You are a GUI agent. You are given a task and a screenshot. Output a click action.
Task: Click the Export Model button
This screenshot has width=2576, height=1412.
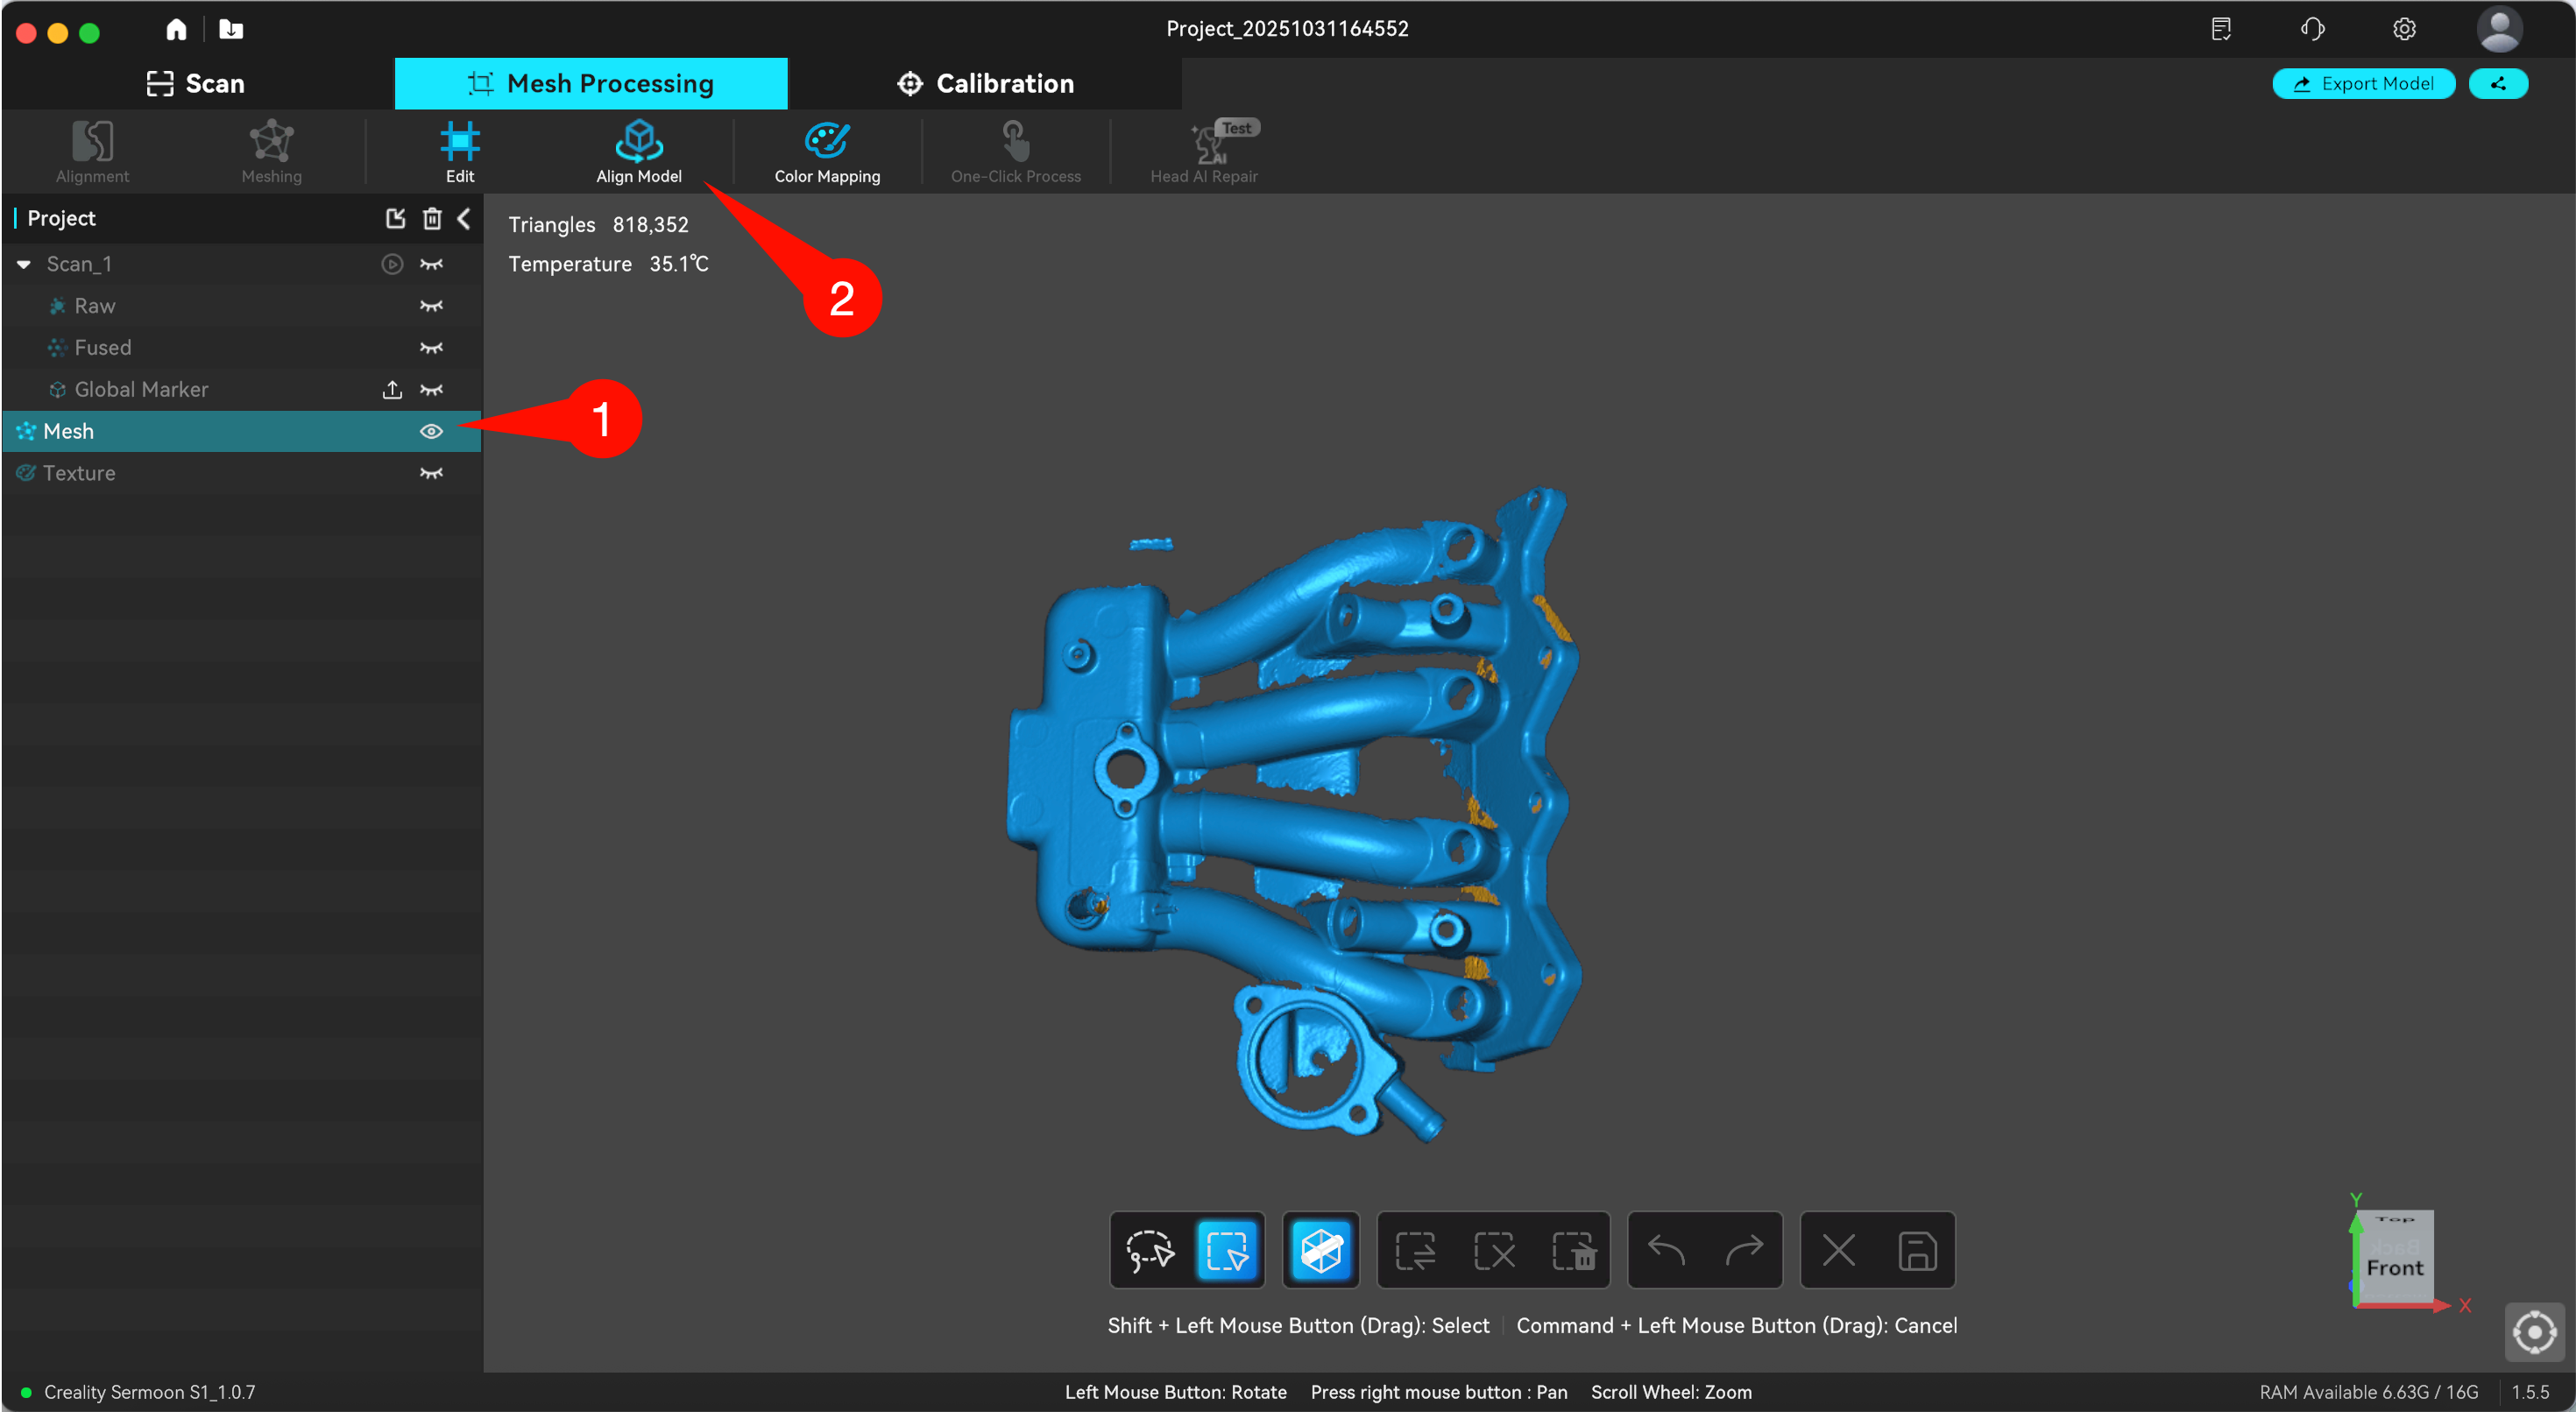(2363, 83)
